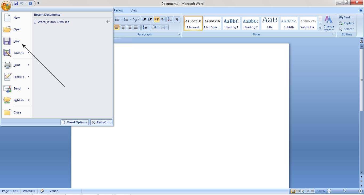Toggle Show/Hide paragraph marks

177,19
